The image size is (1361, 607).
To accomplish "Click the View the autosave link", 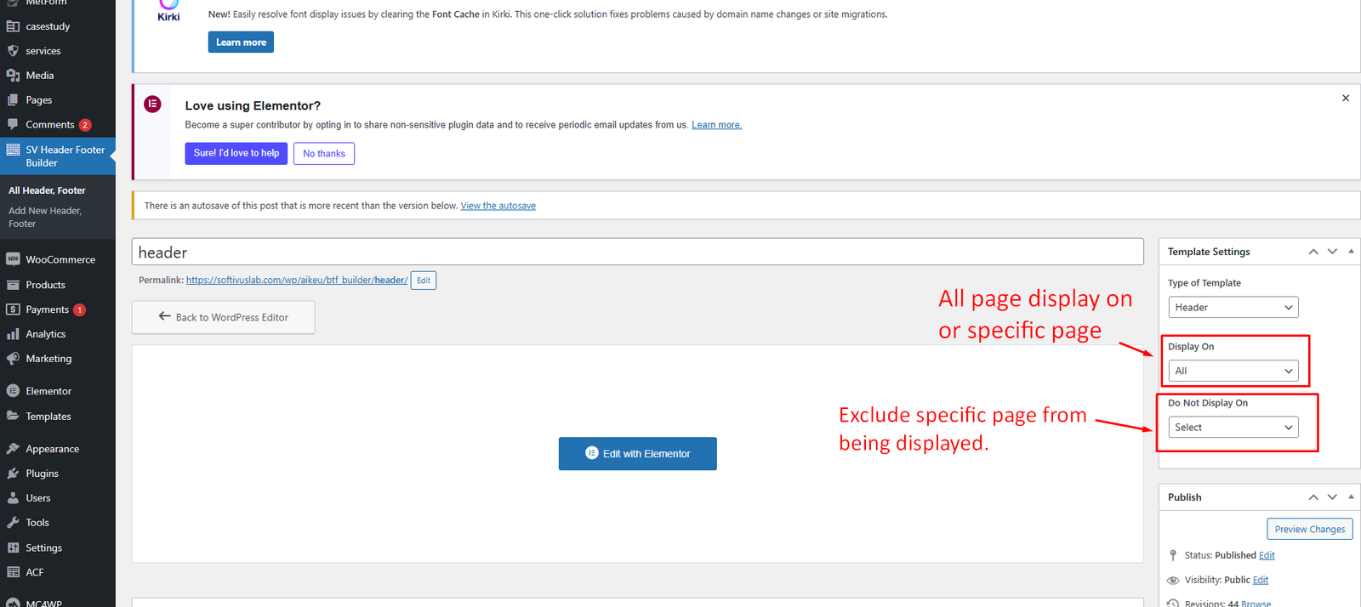I will [x=498, y=206].
